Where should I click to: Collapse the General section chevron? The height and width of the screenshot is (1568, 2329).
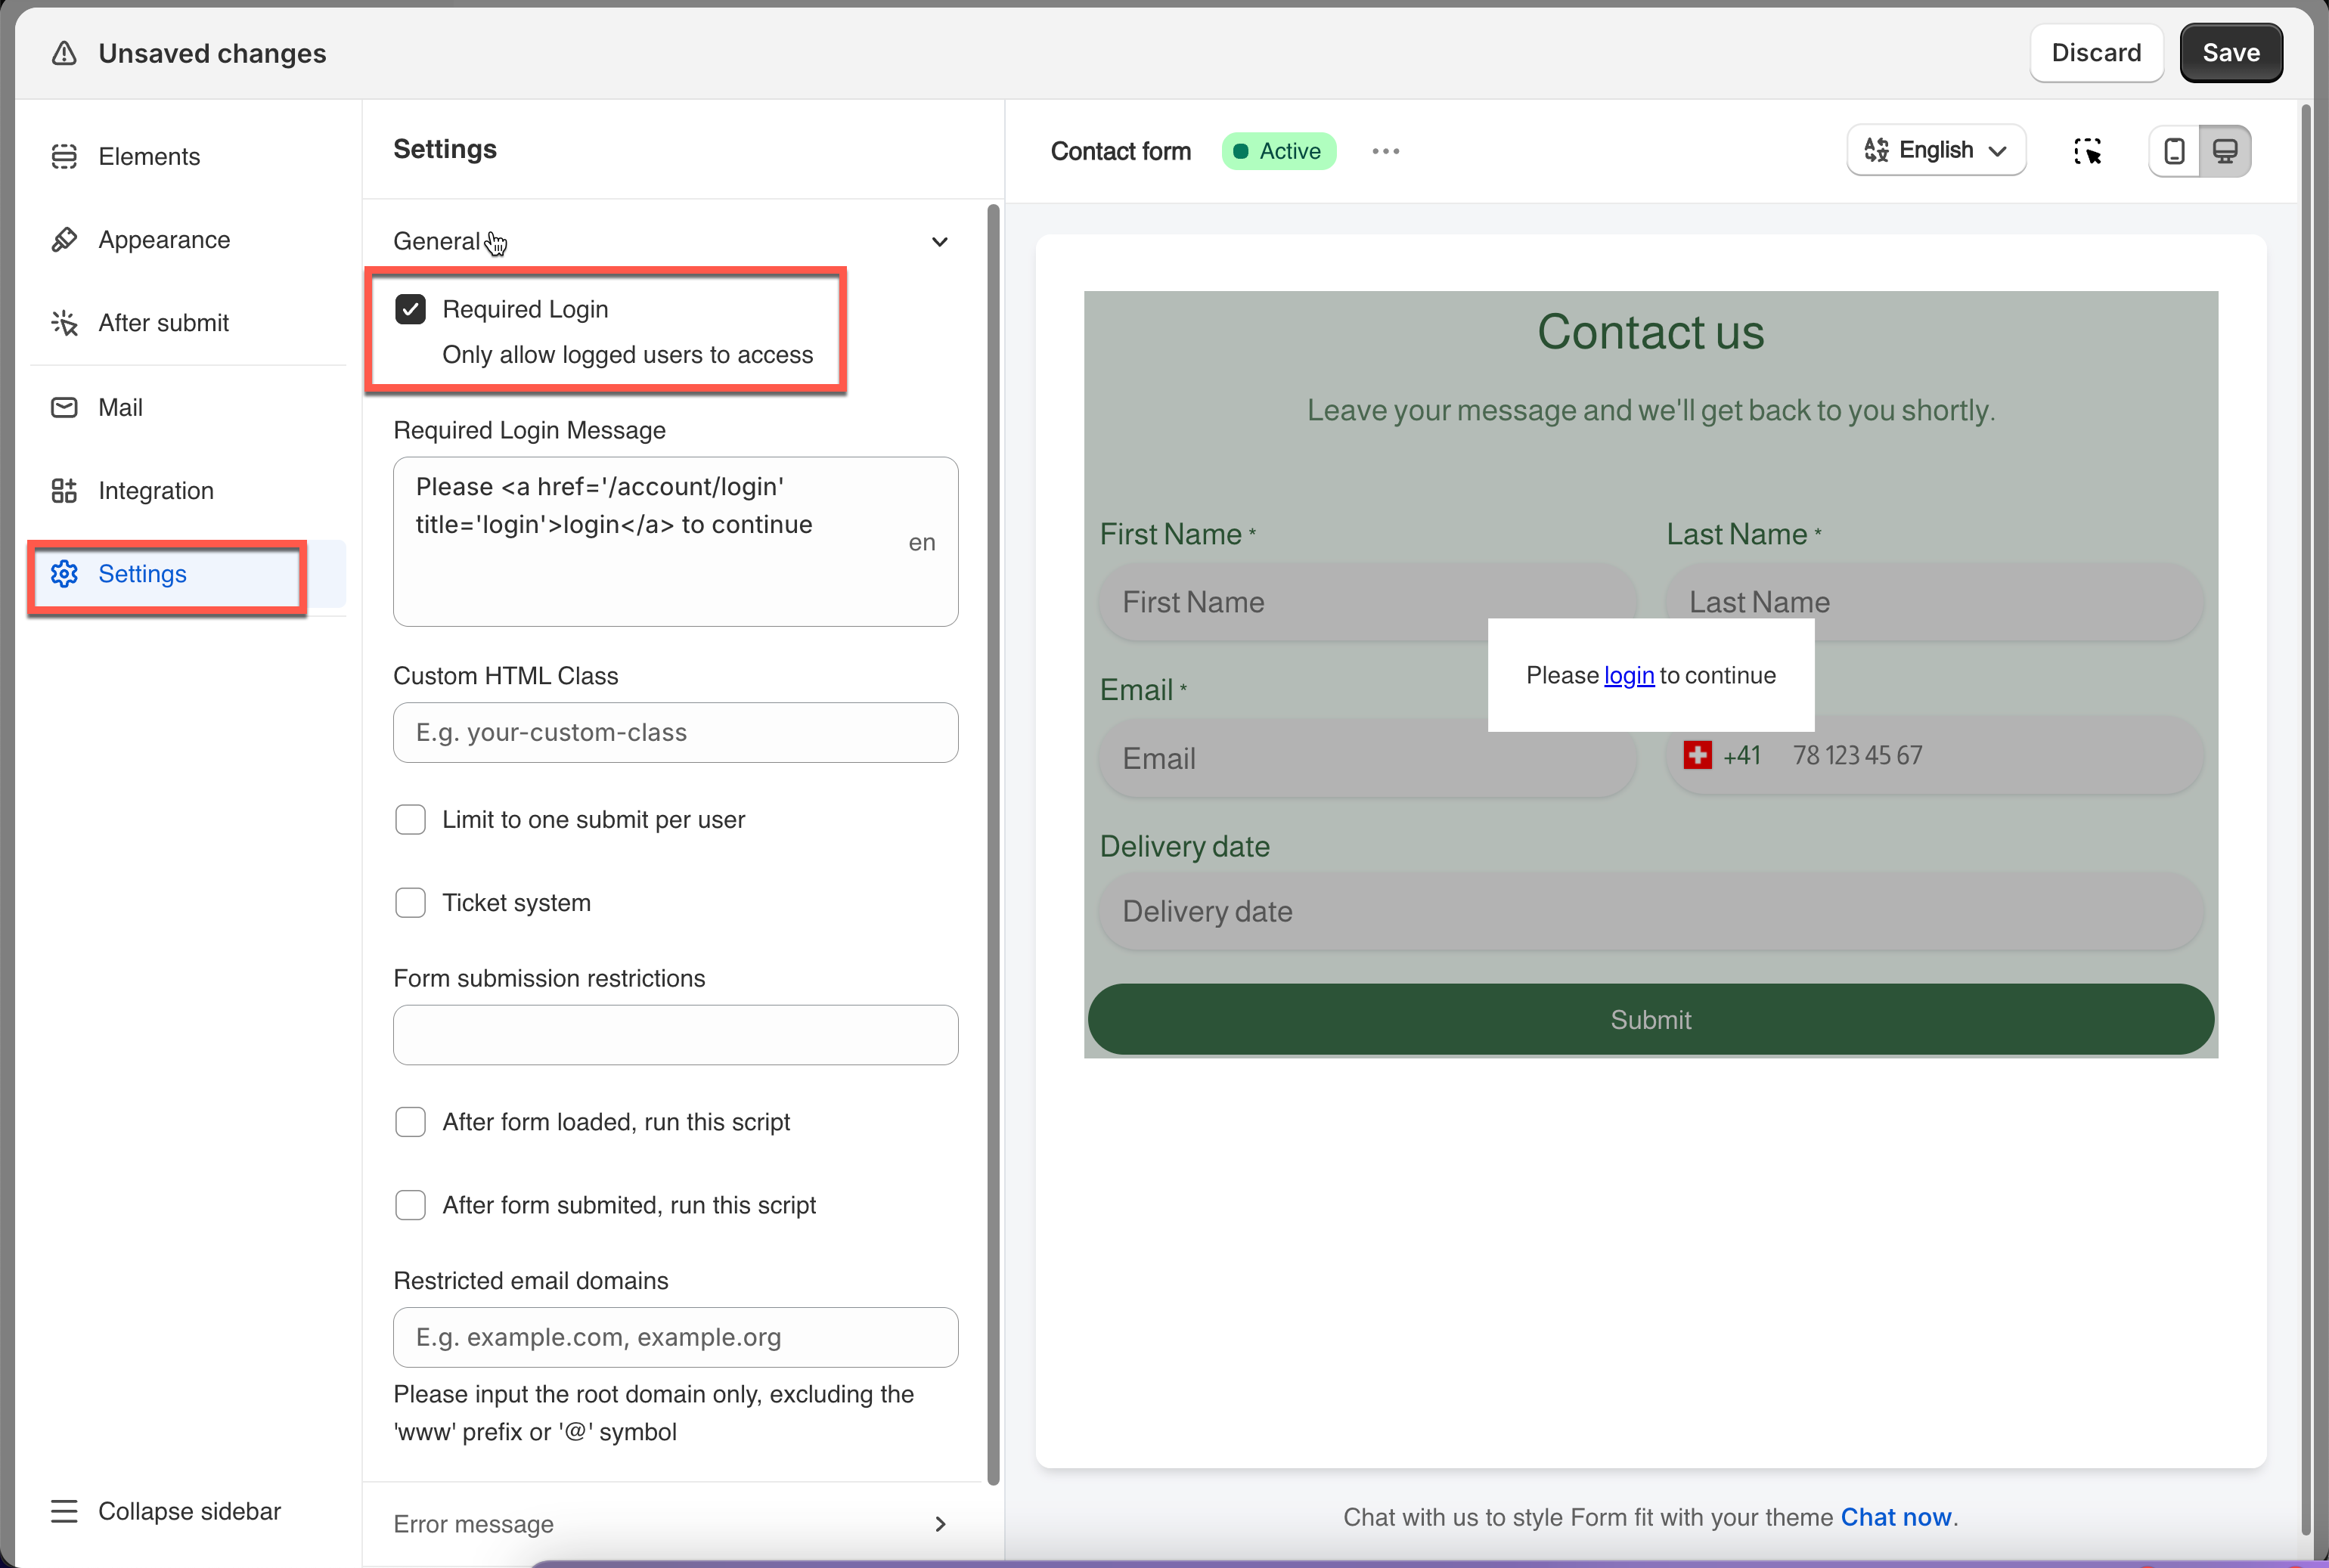(939, 241)
